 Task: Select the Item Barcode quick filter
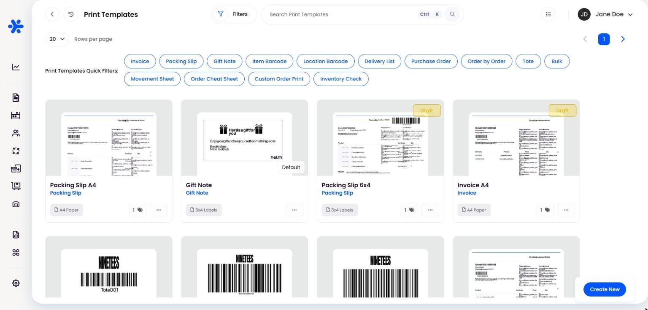[270, 61]
